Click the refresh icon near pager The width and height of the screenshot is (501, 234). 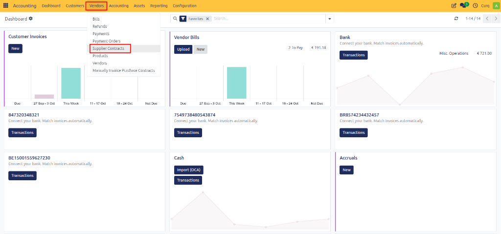pyautogui.click(x=456, y=19)
